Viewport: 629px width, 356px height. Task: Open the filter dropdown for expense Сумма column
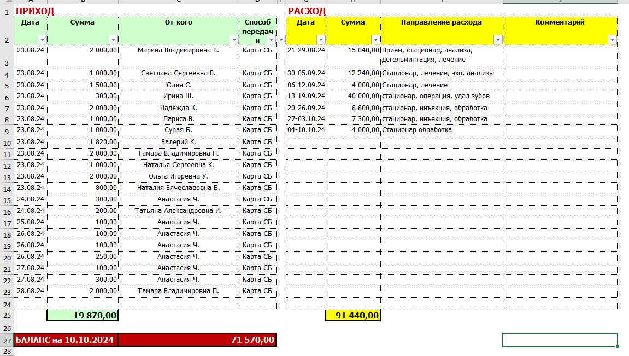(375, 40)
